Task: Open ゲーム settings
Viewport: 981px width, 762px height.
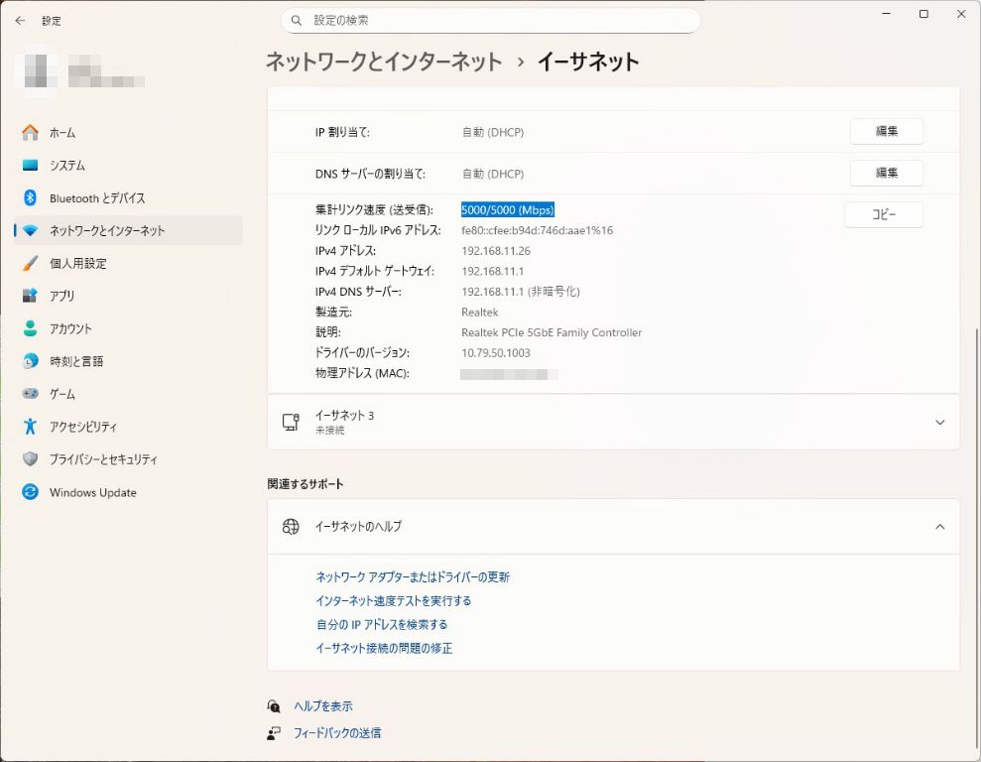Action: coord(128,394)
